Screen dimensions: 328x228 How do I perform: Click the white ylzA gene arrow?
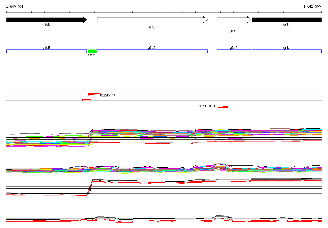234,20
